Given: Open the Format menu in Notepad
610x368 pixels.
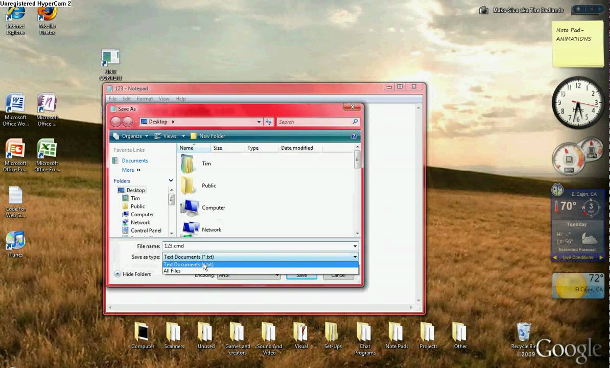Looking at the screenshot, I should point(145,99).
